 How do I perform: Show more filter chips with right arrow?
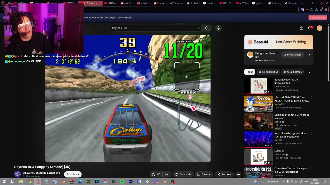309,72
